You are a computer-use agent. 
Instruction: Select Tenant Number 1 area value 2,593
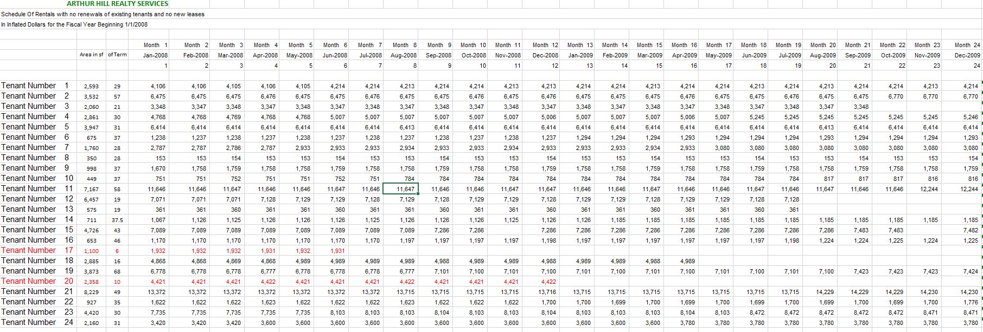[x=91, y=86]
